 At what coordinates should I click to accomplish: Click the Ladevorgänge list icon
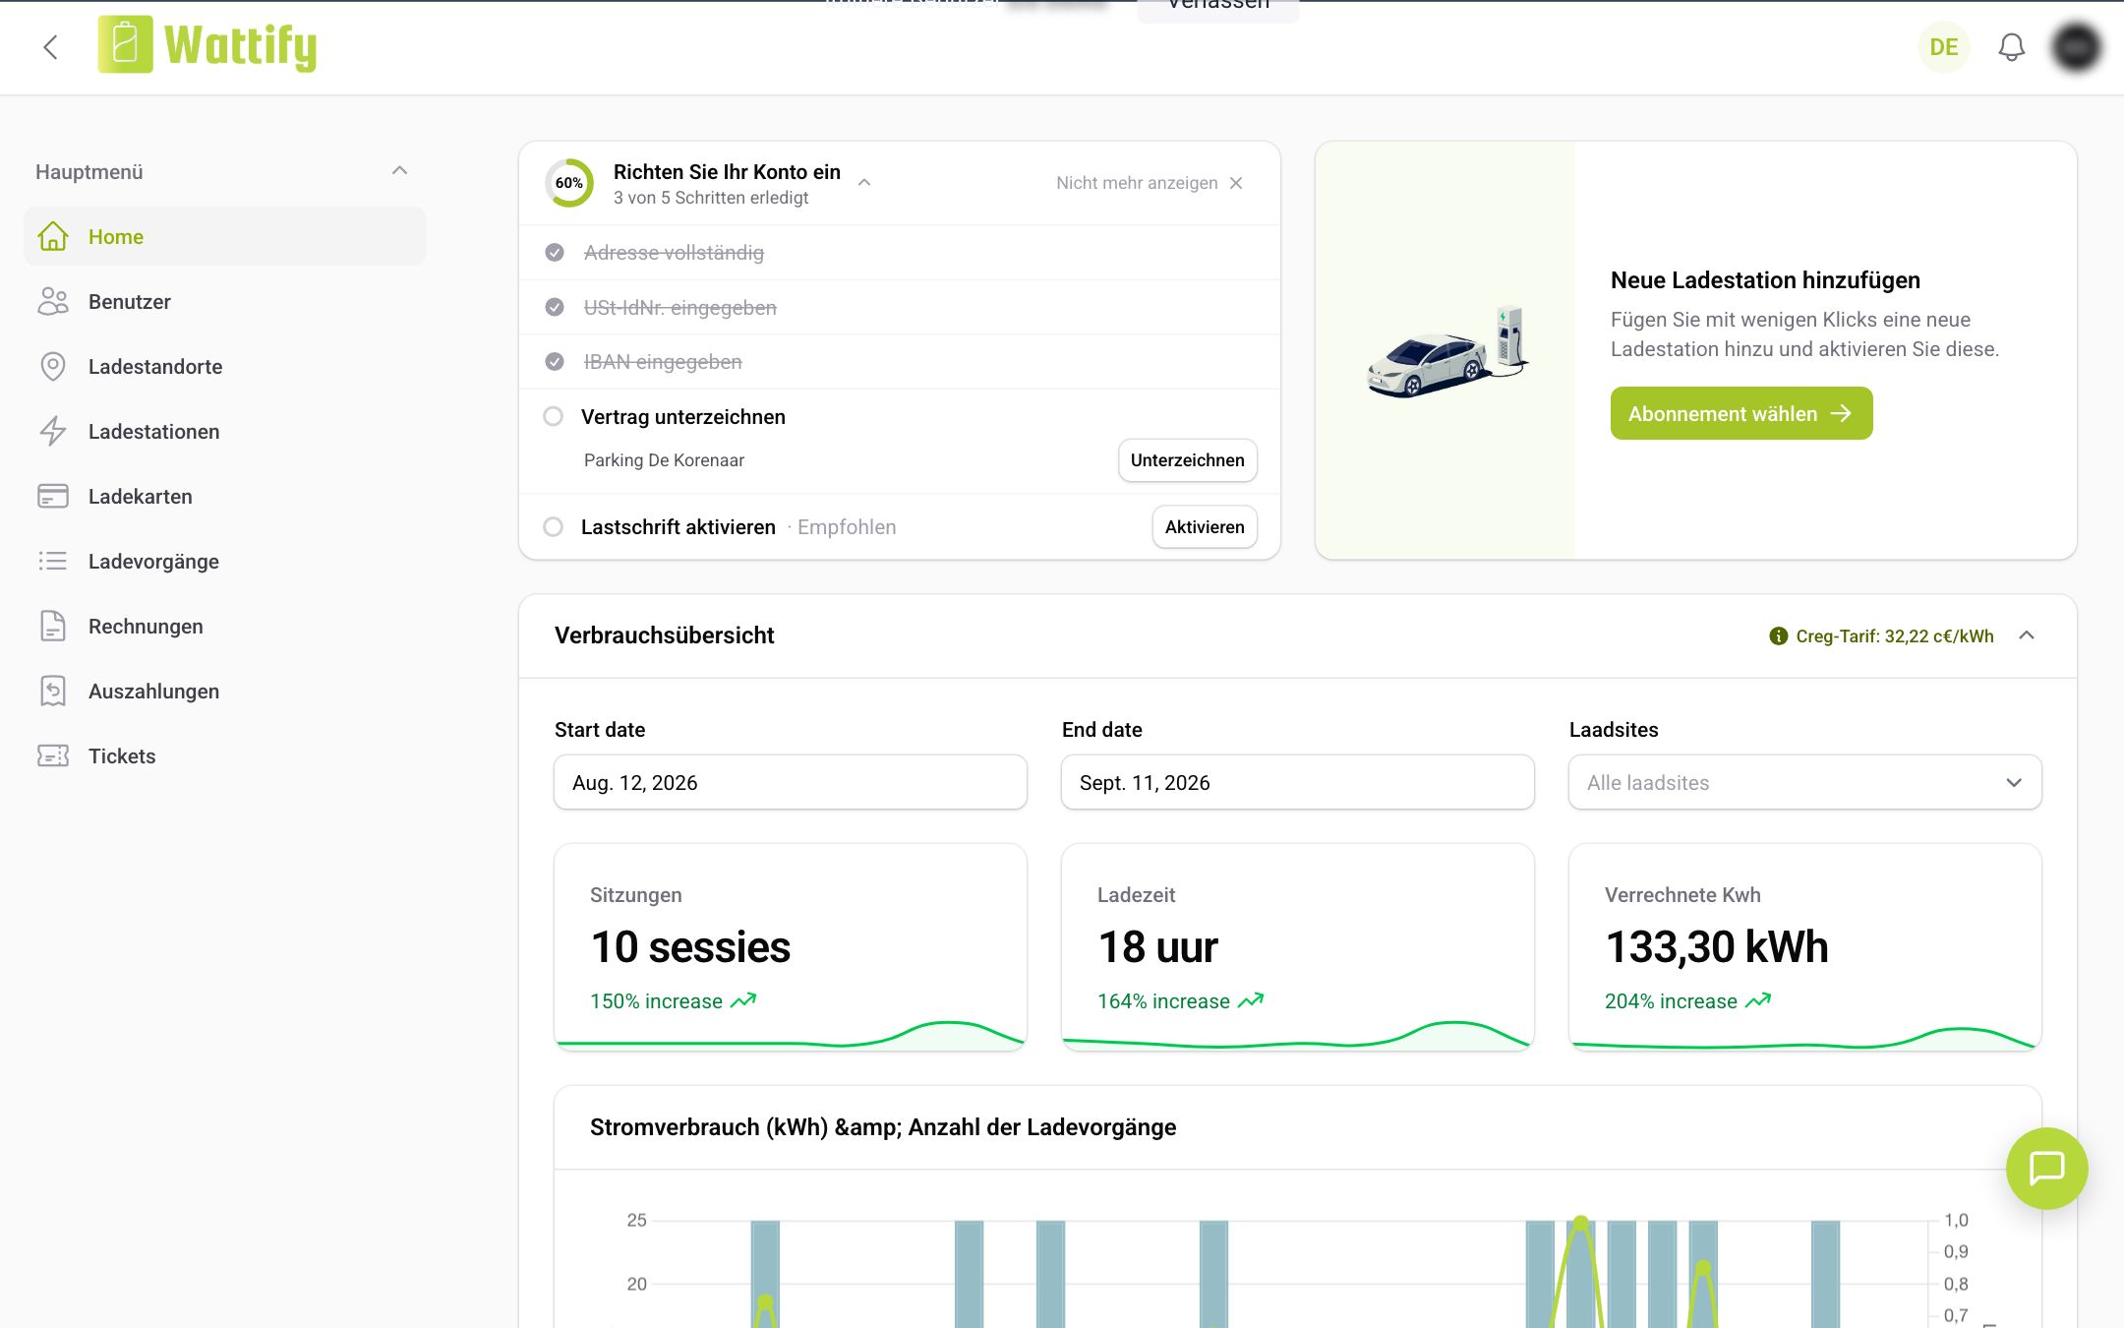(53, 561)
